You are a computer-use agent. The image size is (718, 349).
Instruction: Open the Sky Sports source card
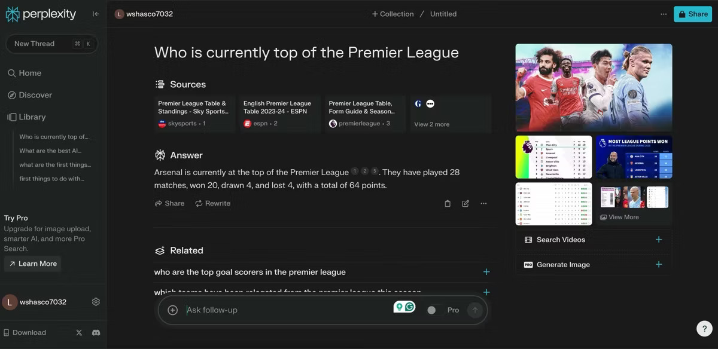pos(194,114)
